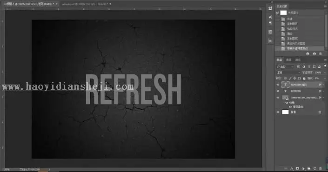Switch to the refresh.psd document tab
Viewport: 328px width, 172px height.
[85, 4]
